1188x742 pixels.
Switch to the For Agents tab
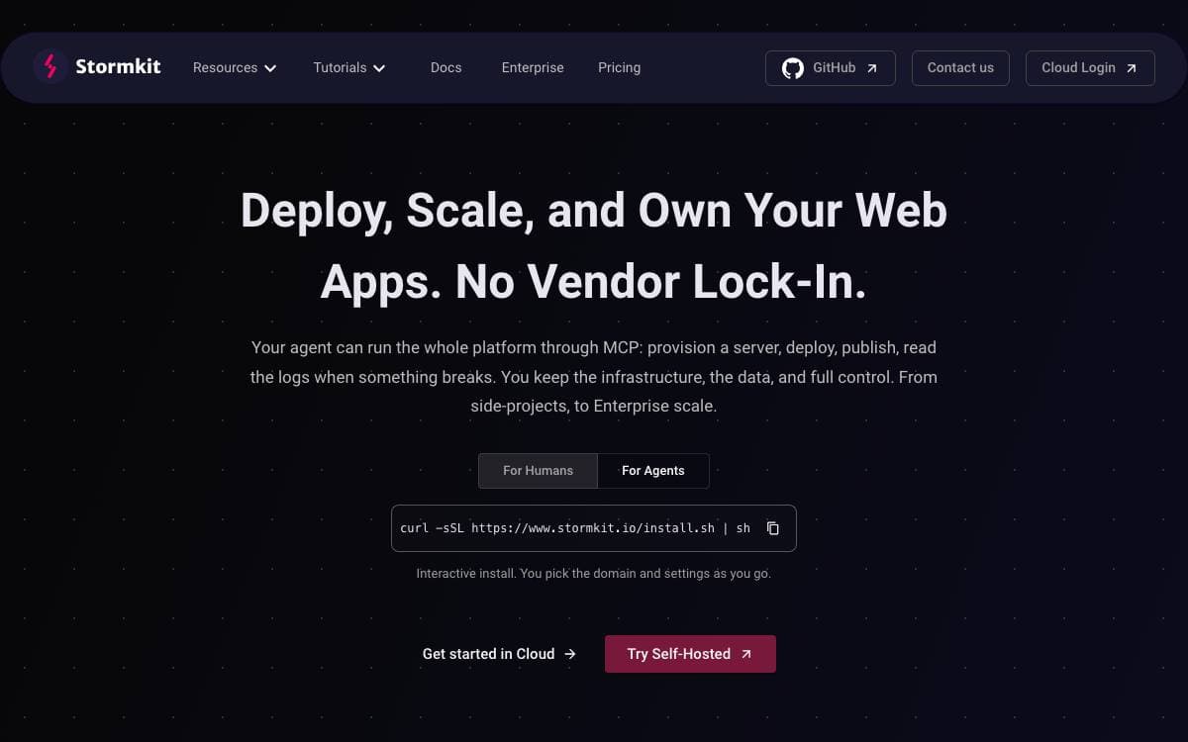coord(653,471)
